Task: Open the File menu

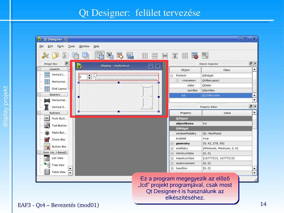Action: pos(41,46)
